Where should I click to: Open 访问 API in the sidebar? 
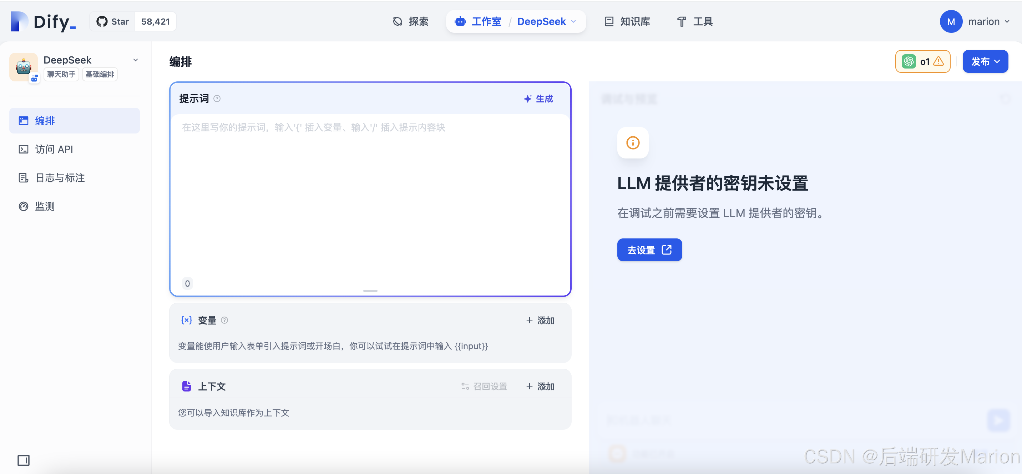click(54, 149)
